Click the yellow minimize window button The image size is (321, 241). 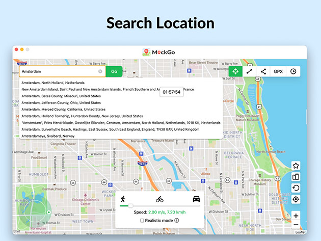(x=22, y=49)
